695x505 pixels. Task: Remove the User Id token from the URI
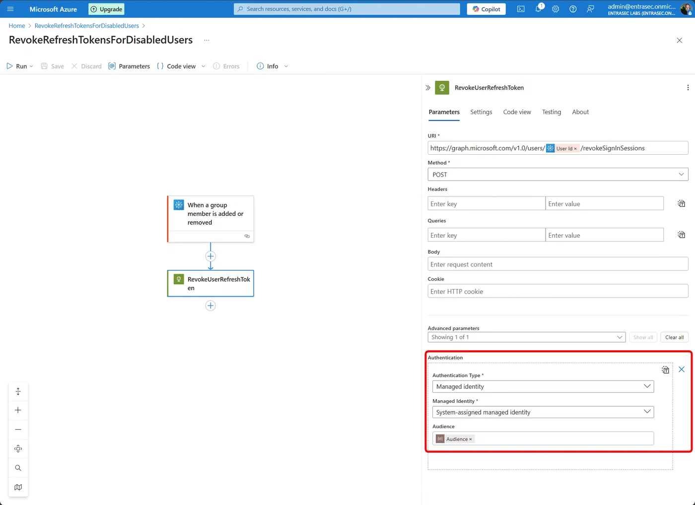click(x=575, y=149)
